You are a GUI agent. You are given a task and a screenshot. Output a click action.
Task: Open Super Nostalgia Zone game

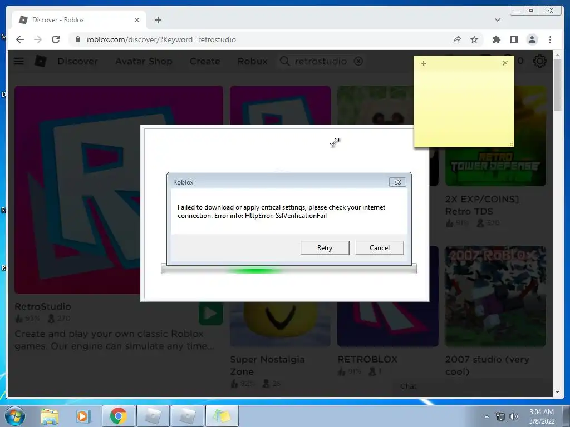coord(267,365)
